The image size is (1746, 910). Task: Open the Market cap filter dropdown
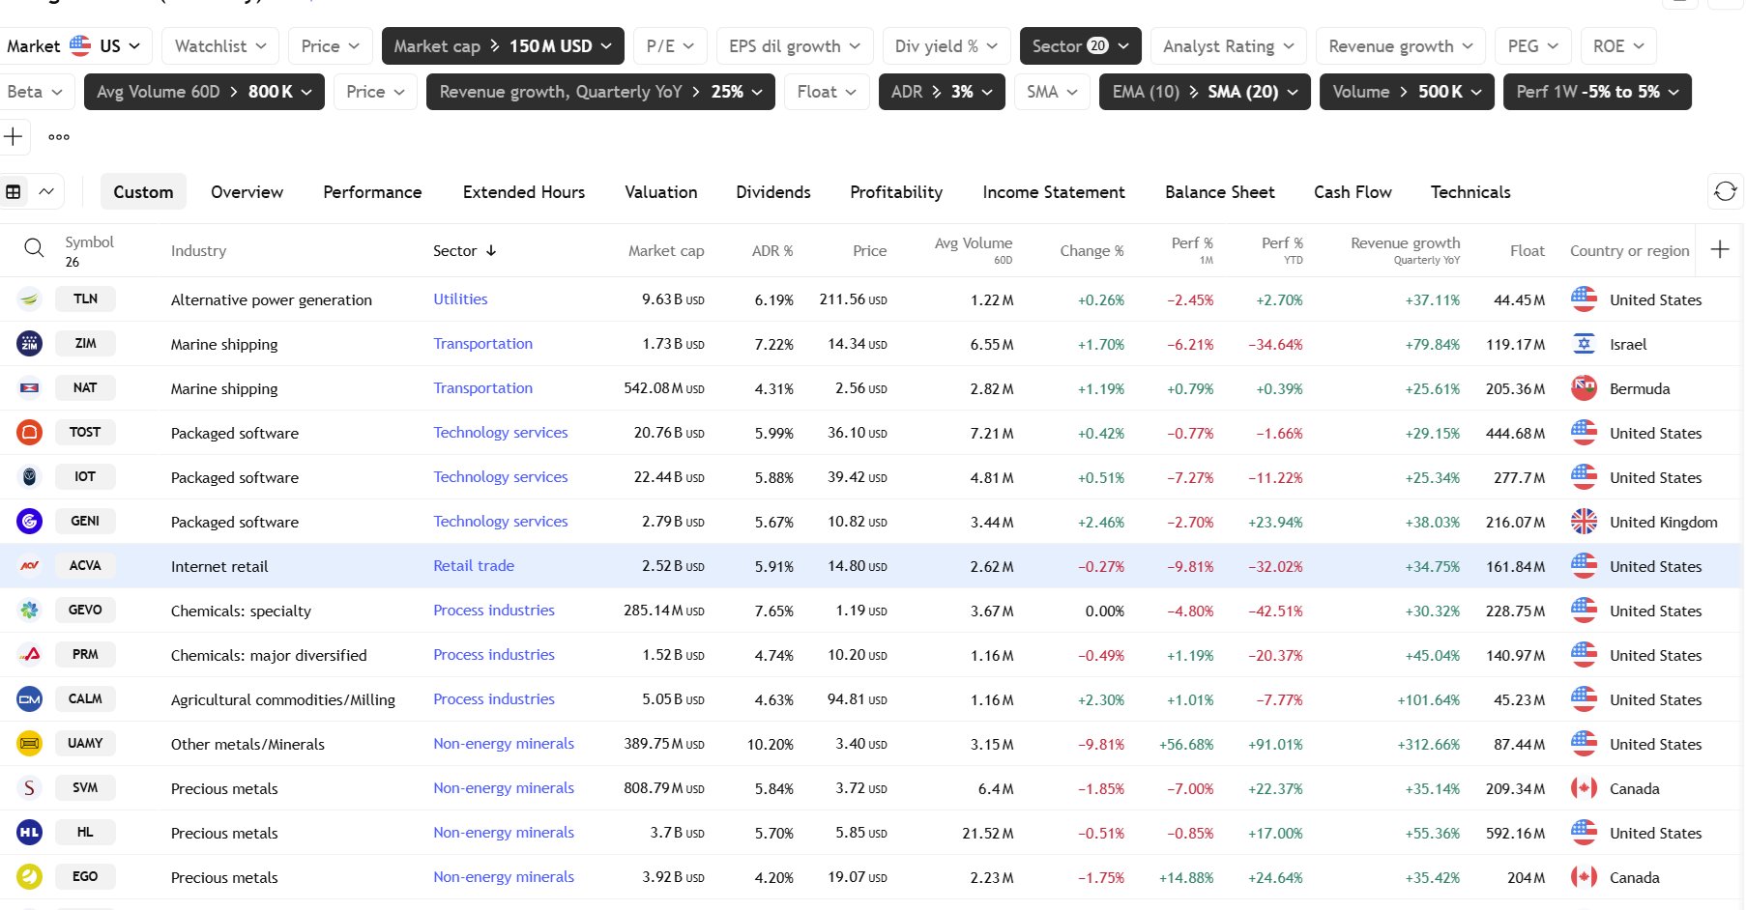point(502,46)
